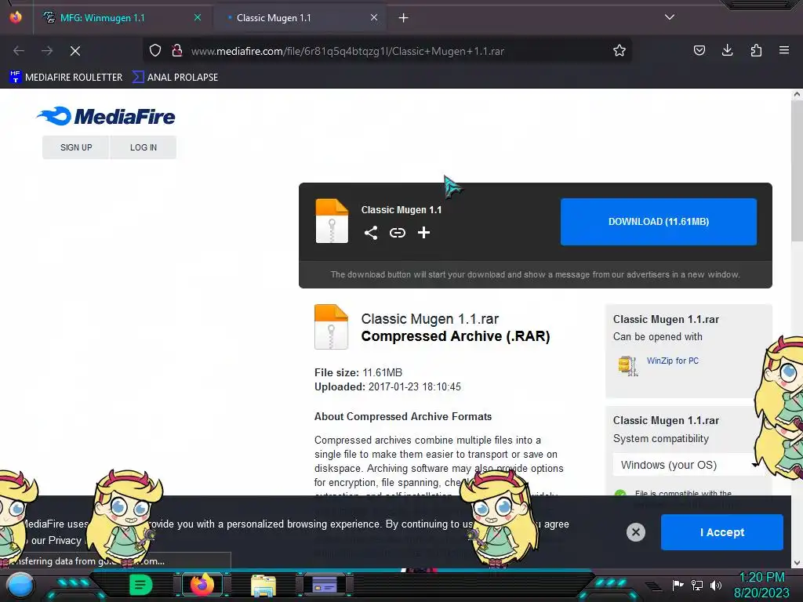
Task: Open the network tray icon
Action: click(697, 585)
